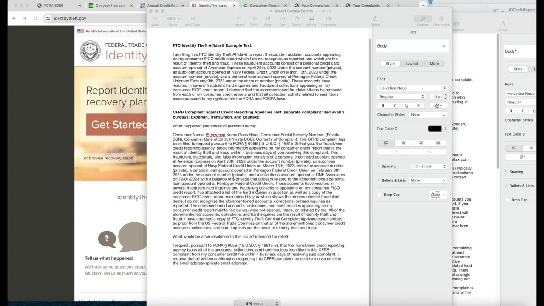The height and width of the screenshot is (306, 544).
Task: Open the Character Styles None dropdown
Action: (x=428, y=115)
